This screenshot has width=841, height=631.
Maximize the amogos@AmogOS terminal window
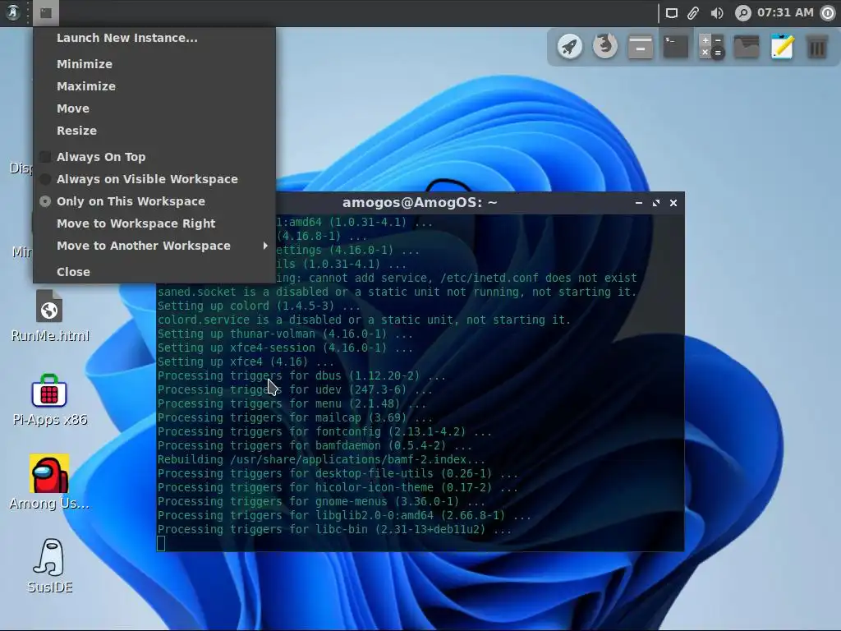(656, 203)
